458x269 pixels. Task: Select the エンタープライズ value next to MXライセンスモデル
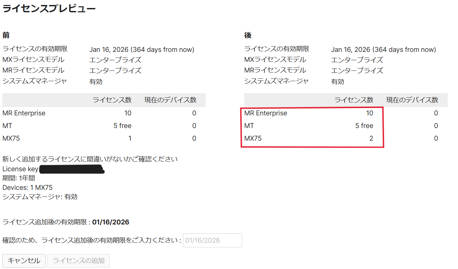coord(115,60)
